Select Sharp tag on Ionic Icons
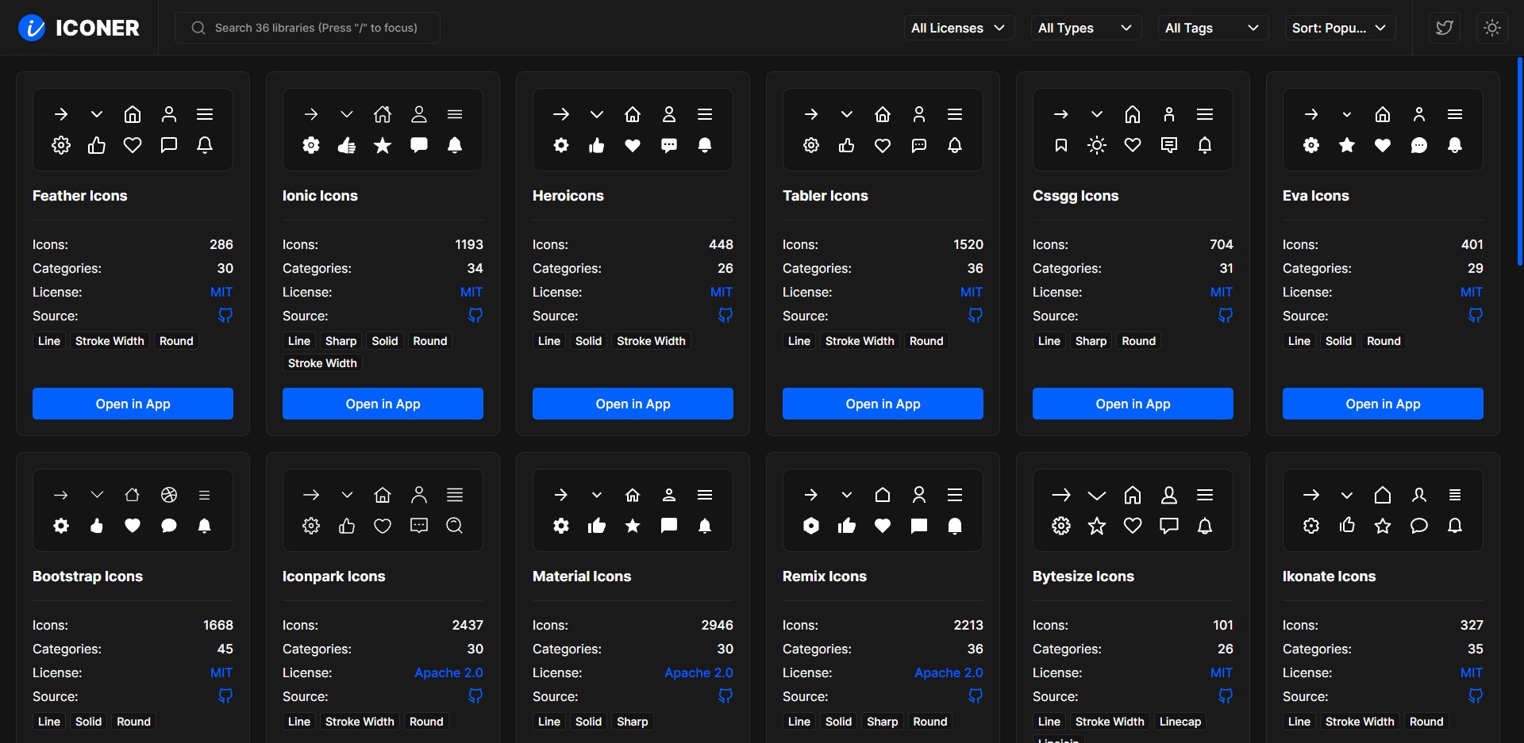The image size is (1524, 743). point(341,341)
